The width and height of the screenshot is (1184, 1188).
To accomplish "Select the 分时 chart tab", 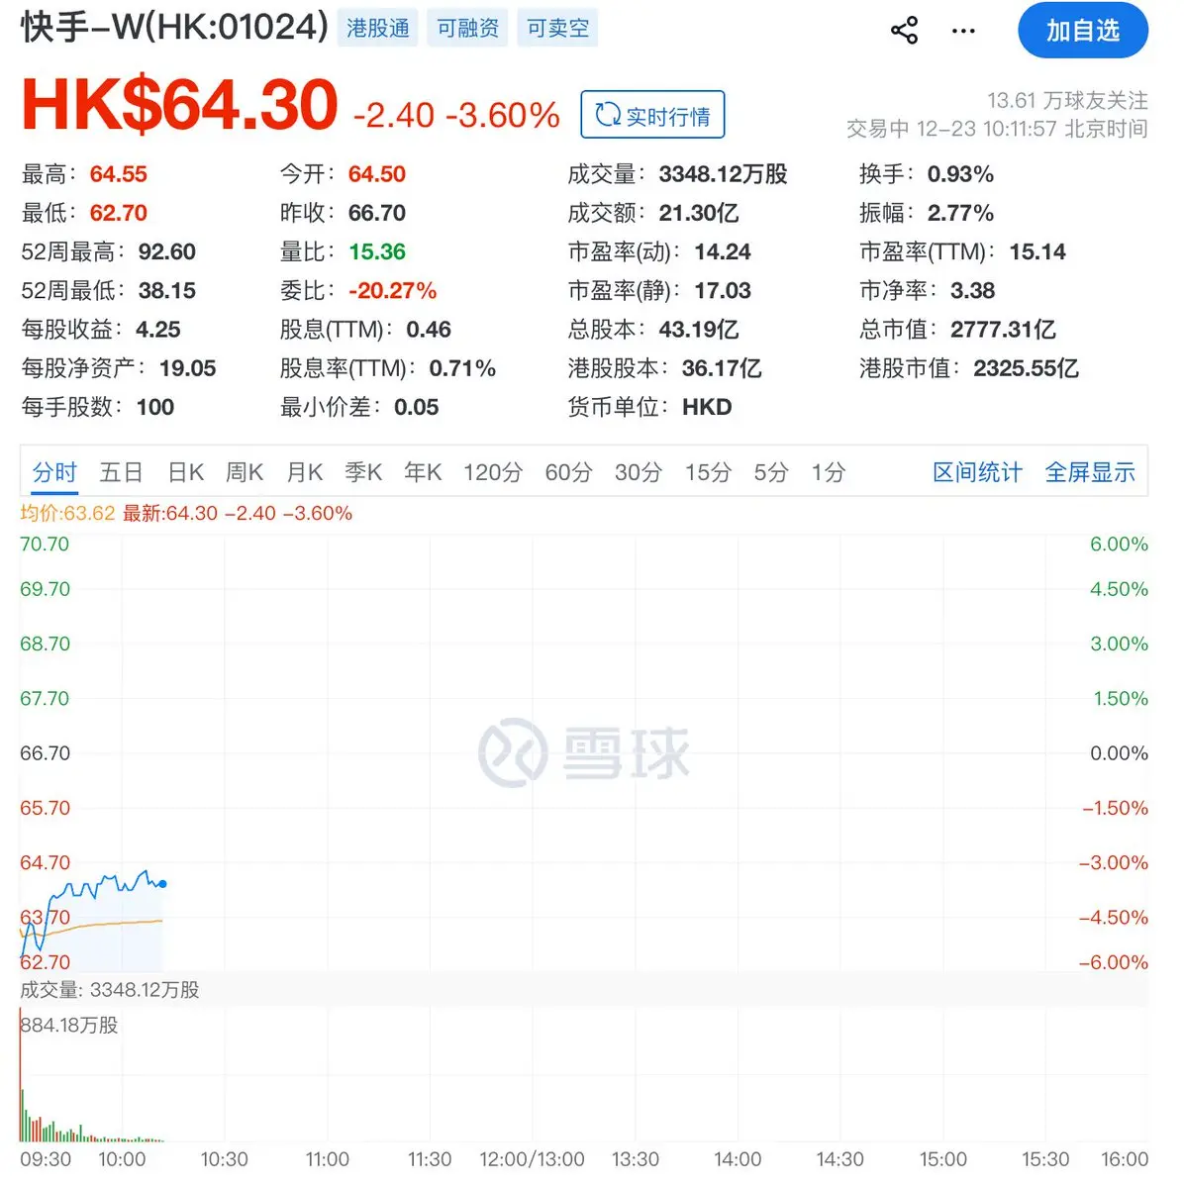I will 54,472.
